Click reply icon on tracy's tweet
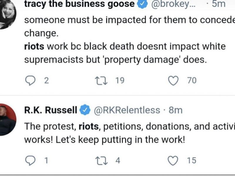Viewport: 235px width, 176px height. 30,80
